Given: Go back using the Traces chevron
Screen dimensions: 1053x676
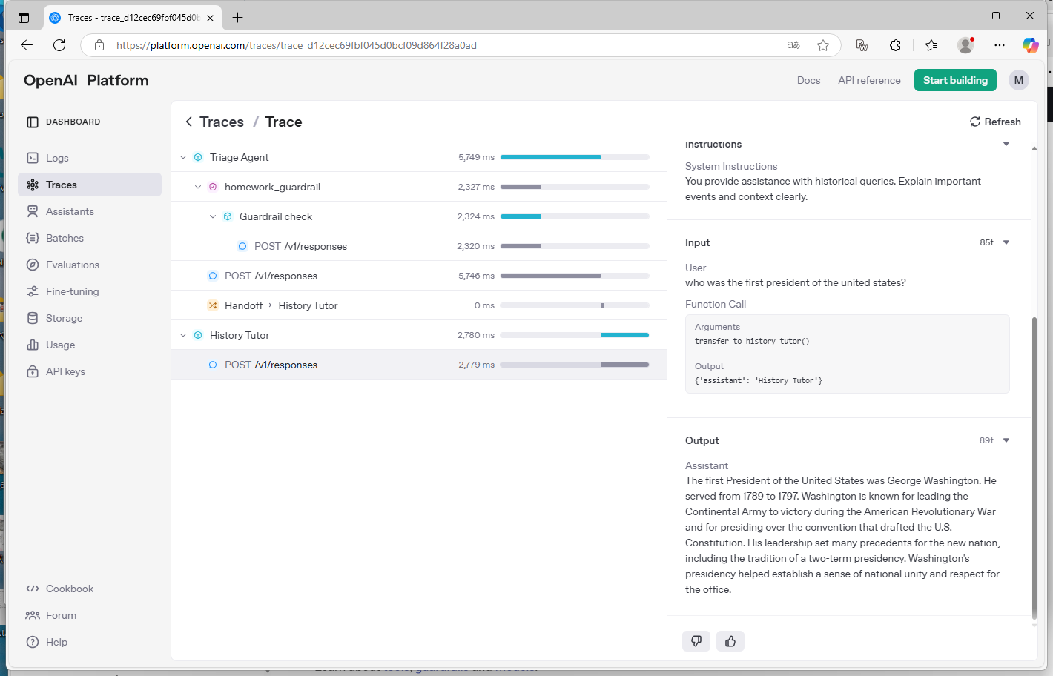Looking at the screenshot, I should (188, 122).
